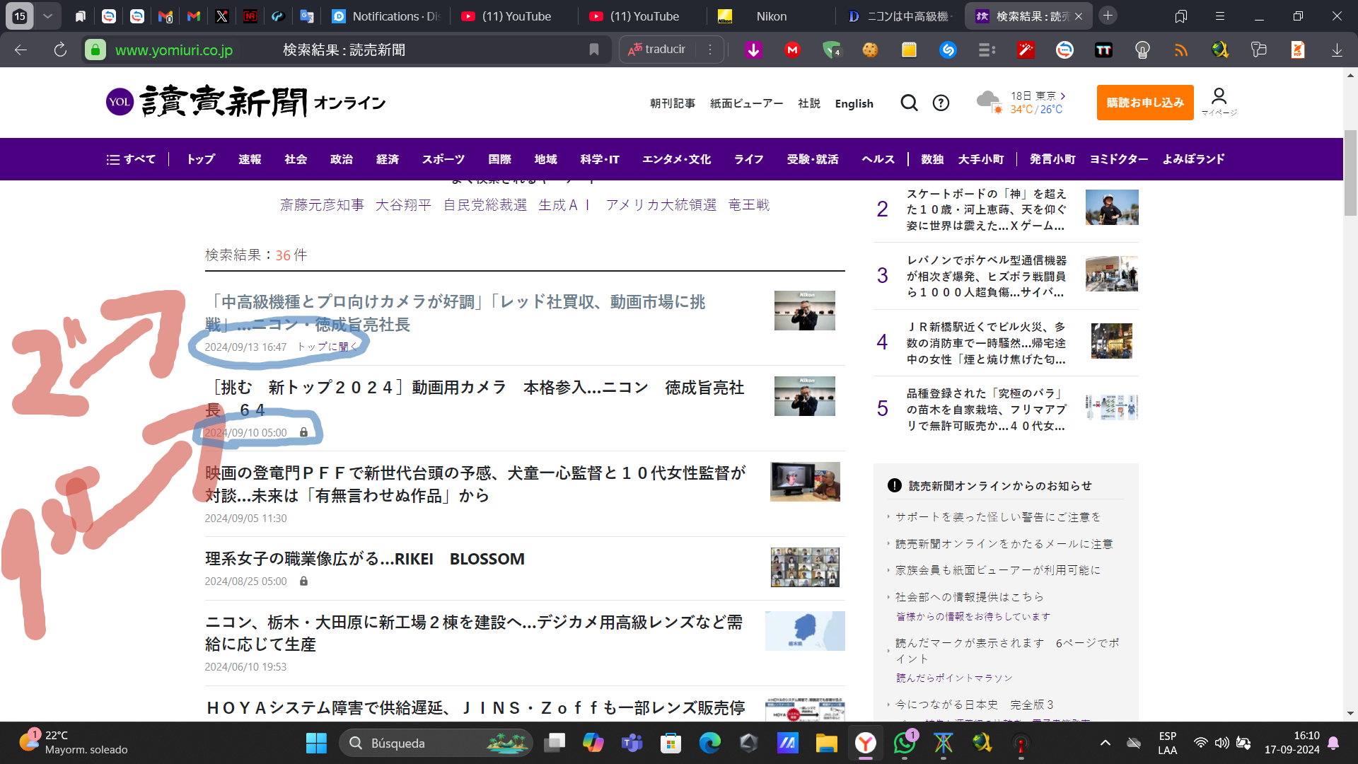The width and height of the screenshot is (1358, 764).
Task: Open the pinned translator tab
Action: (307, 16)
